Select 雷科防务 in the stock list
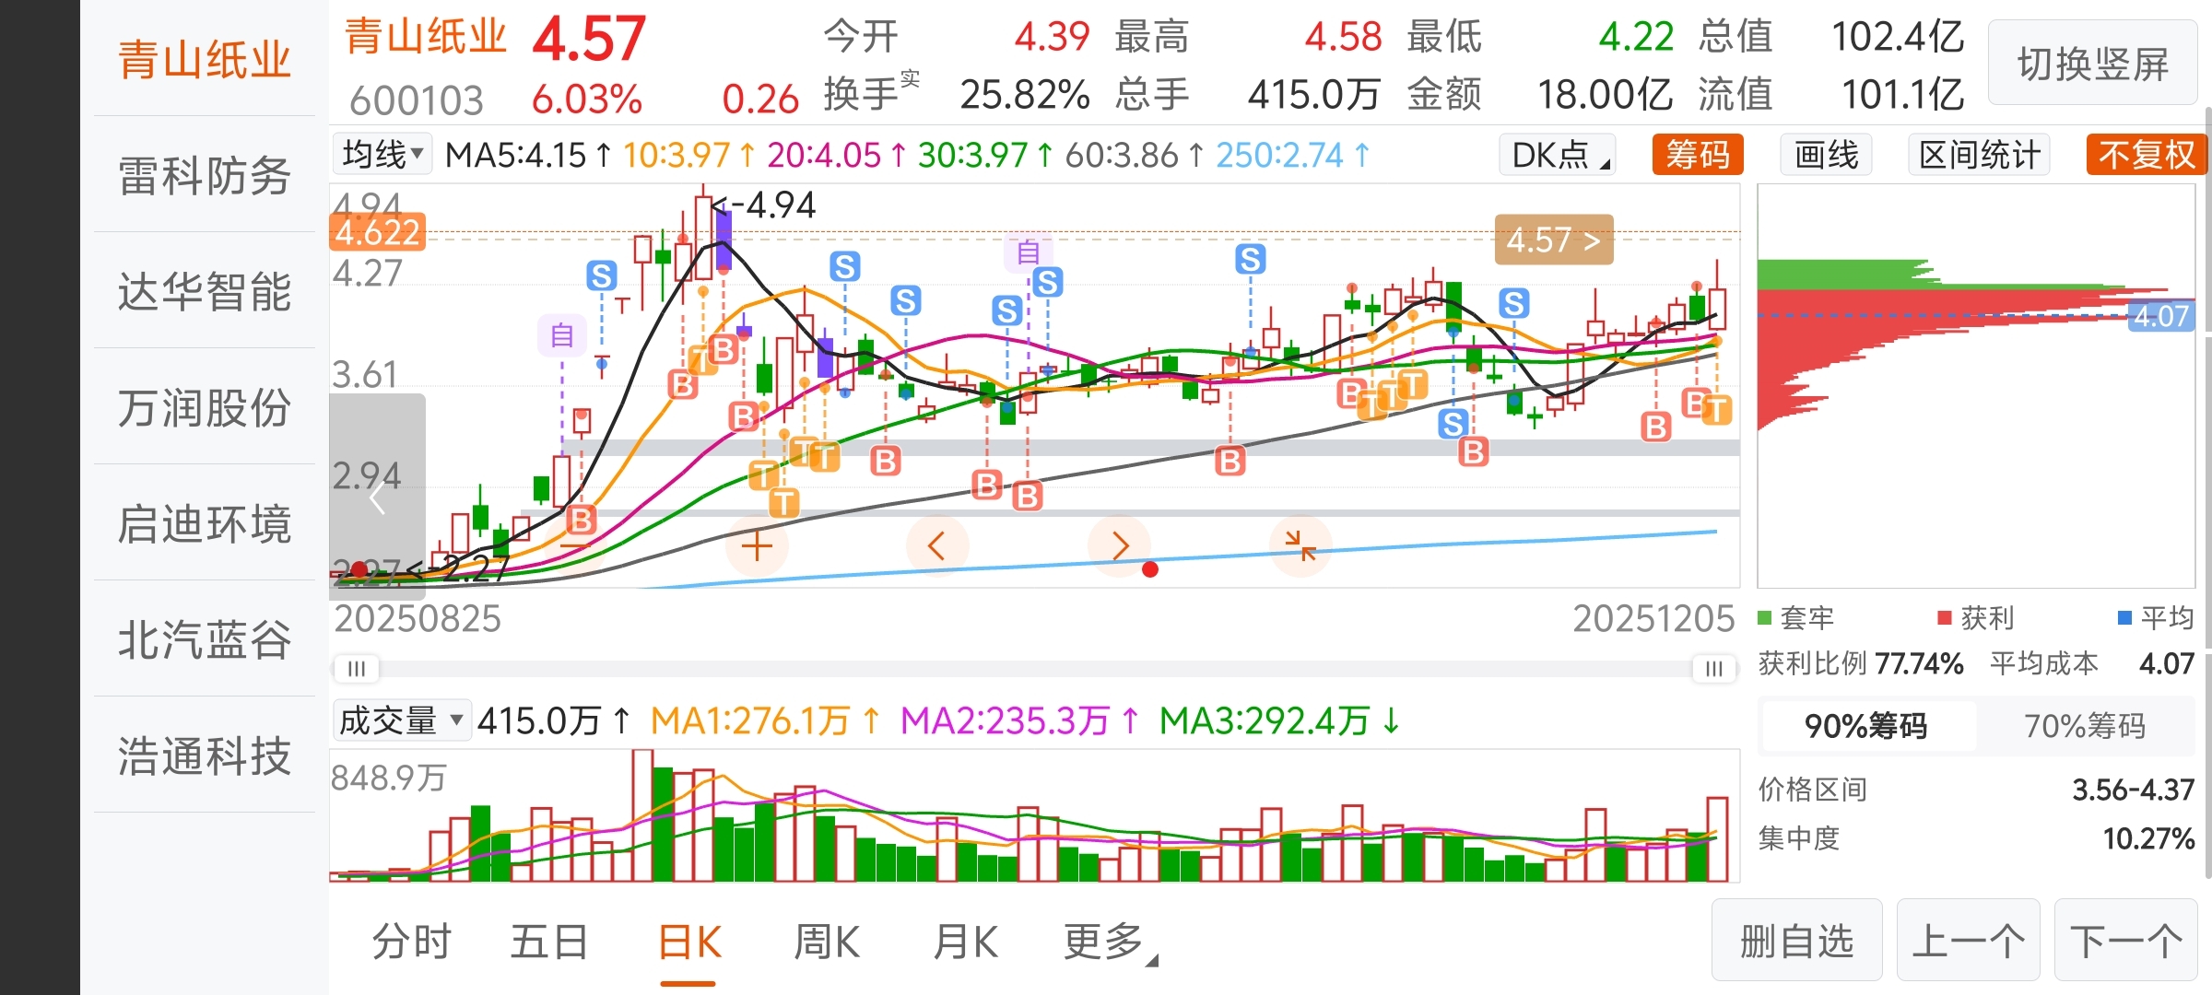 tap(204, 175)
